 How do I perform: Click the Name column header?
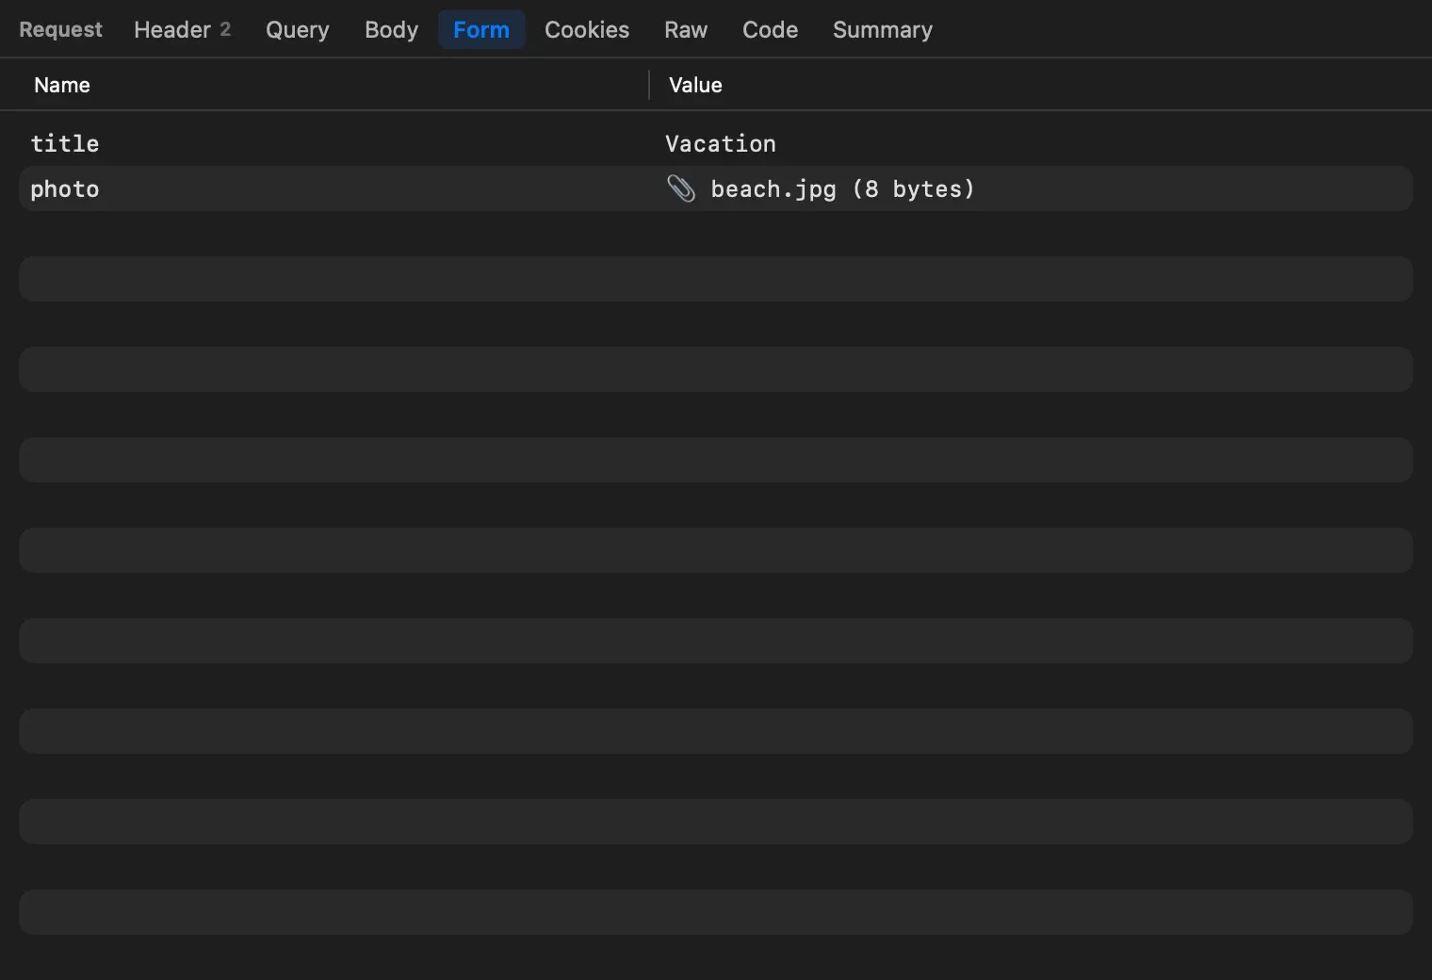tap(62, 85)
